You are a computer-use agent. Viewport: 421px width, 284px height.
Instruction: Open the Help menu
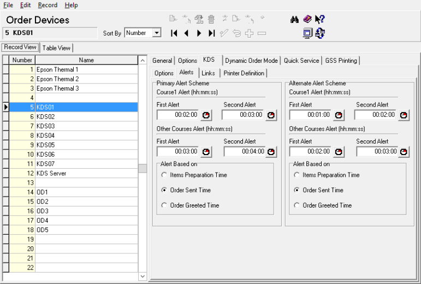71,5
